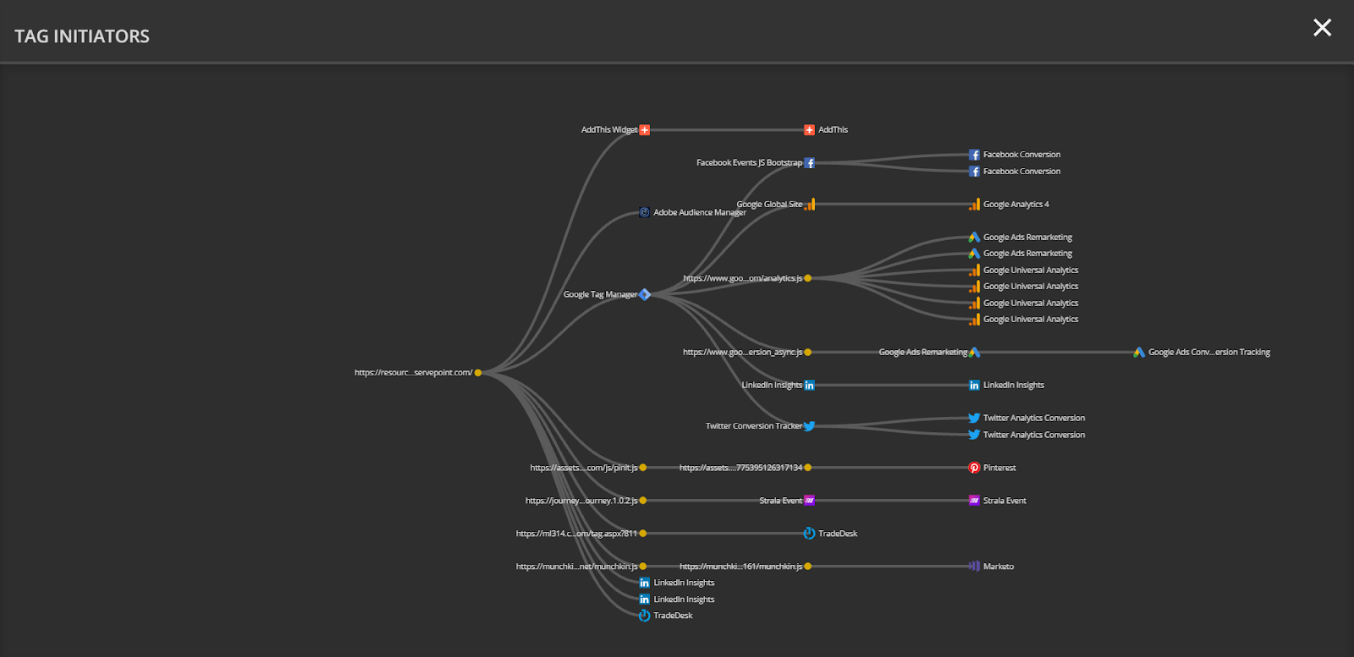Click the munchki...161/munchkin.js node dot
The image size is (1354, 657).
tap(808, 567)
